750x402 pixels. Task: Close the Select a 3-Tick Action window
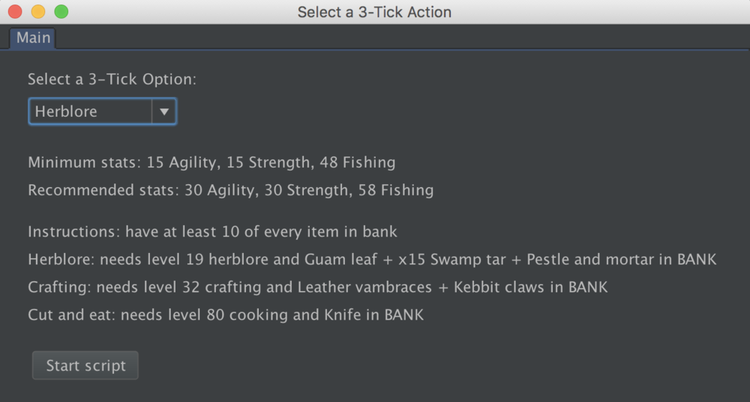(x=14, y=12)
